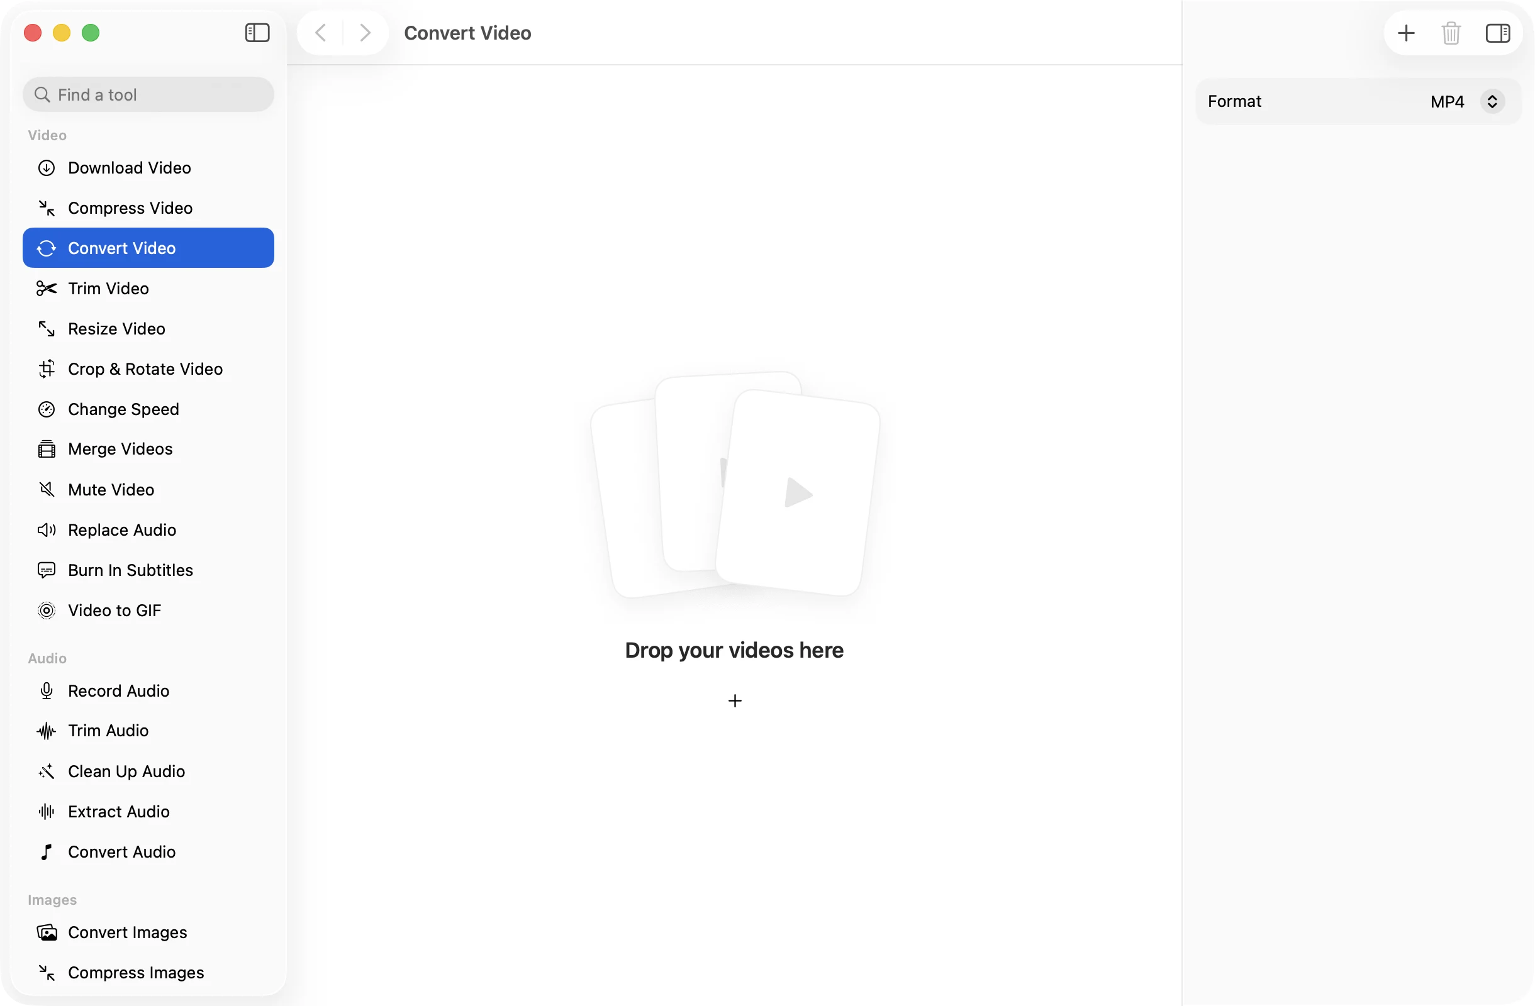Click the Change Speed gauge icon

47,409
